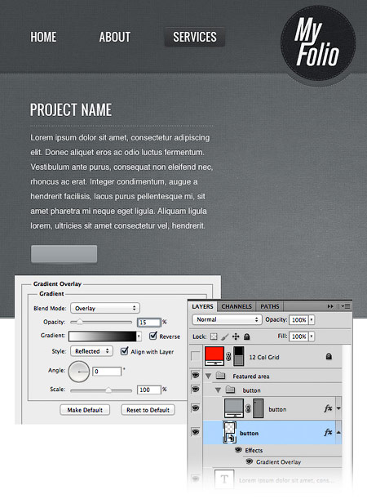Open the black-to-white Gradient swatch editor
The height and width of the screenshot is (499, 367).
point(102,336)
